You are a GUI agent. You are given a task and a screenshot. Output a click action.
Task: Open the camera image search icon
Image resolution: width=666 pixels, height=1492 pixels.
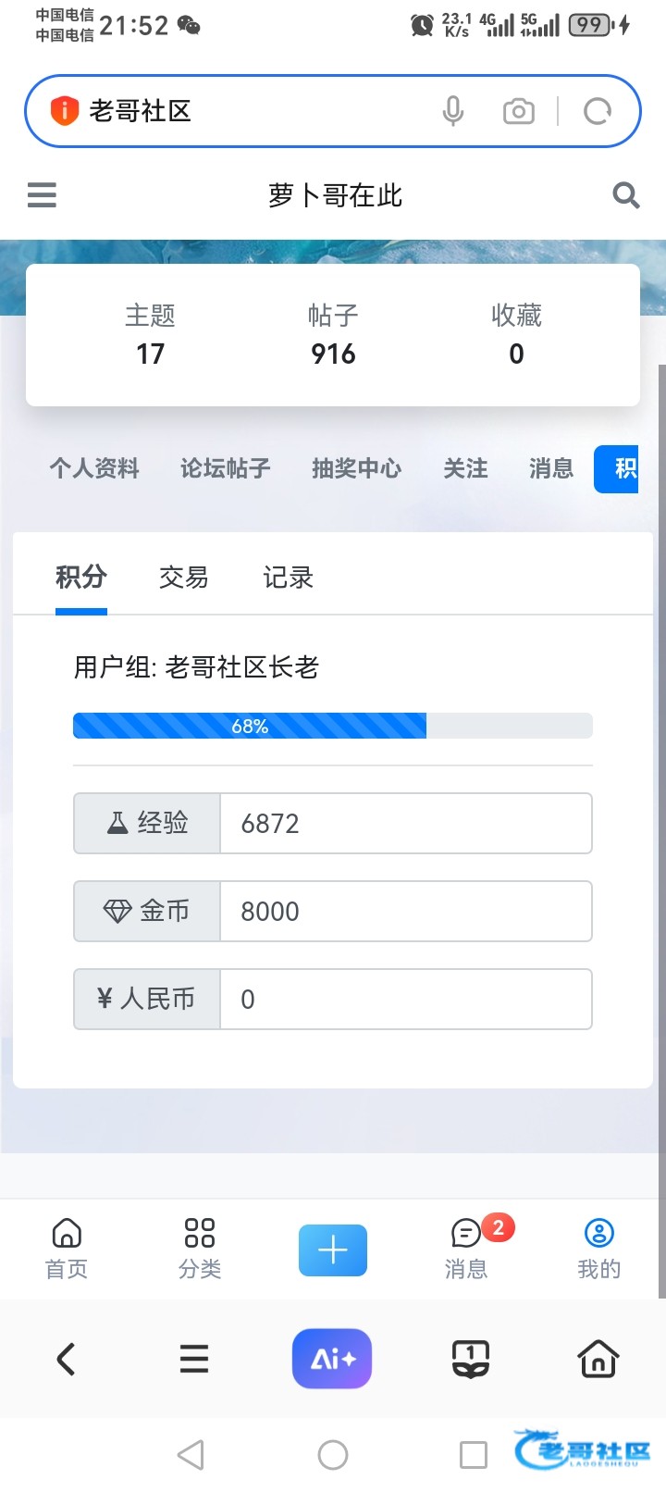(x=518, y=111)
